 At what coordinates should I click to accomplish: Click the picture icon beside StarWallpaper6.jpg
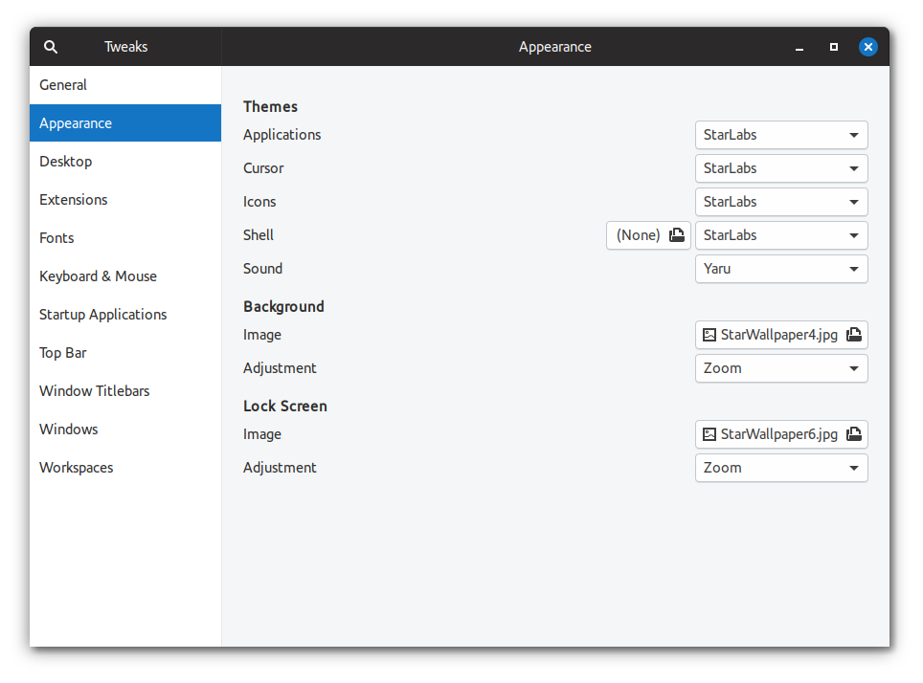[x=709, y=434]
